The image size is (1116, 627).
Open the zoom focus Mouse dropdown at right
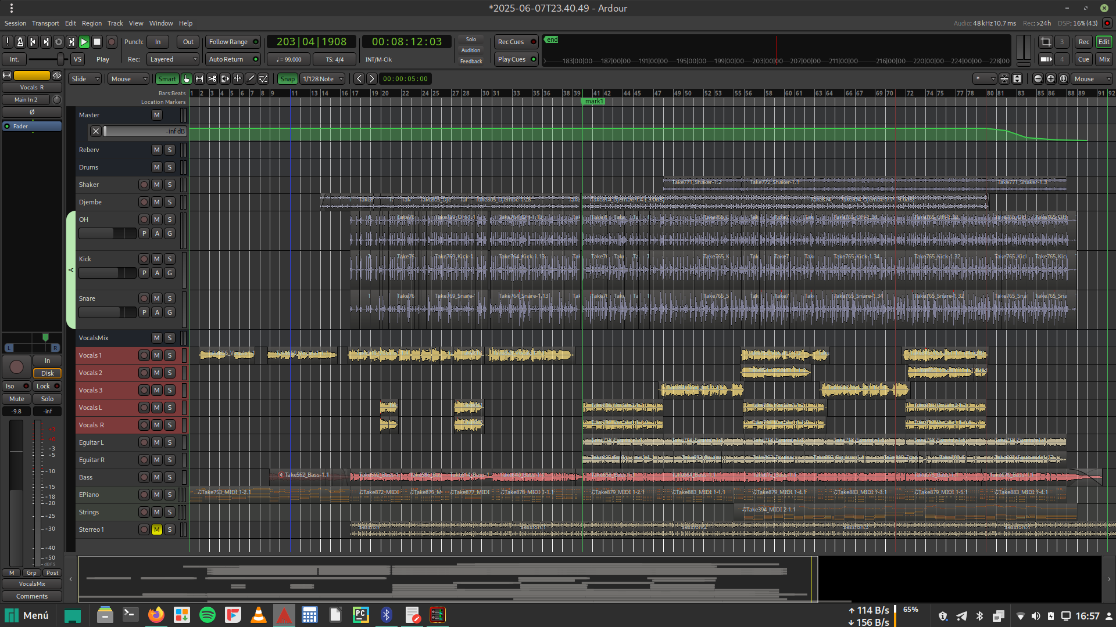(x=1092, y=79)
